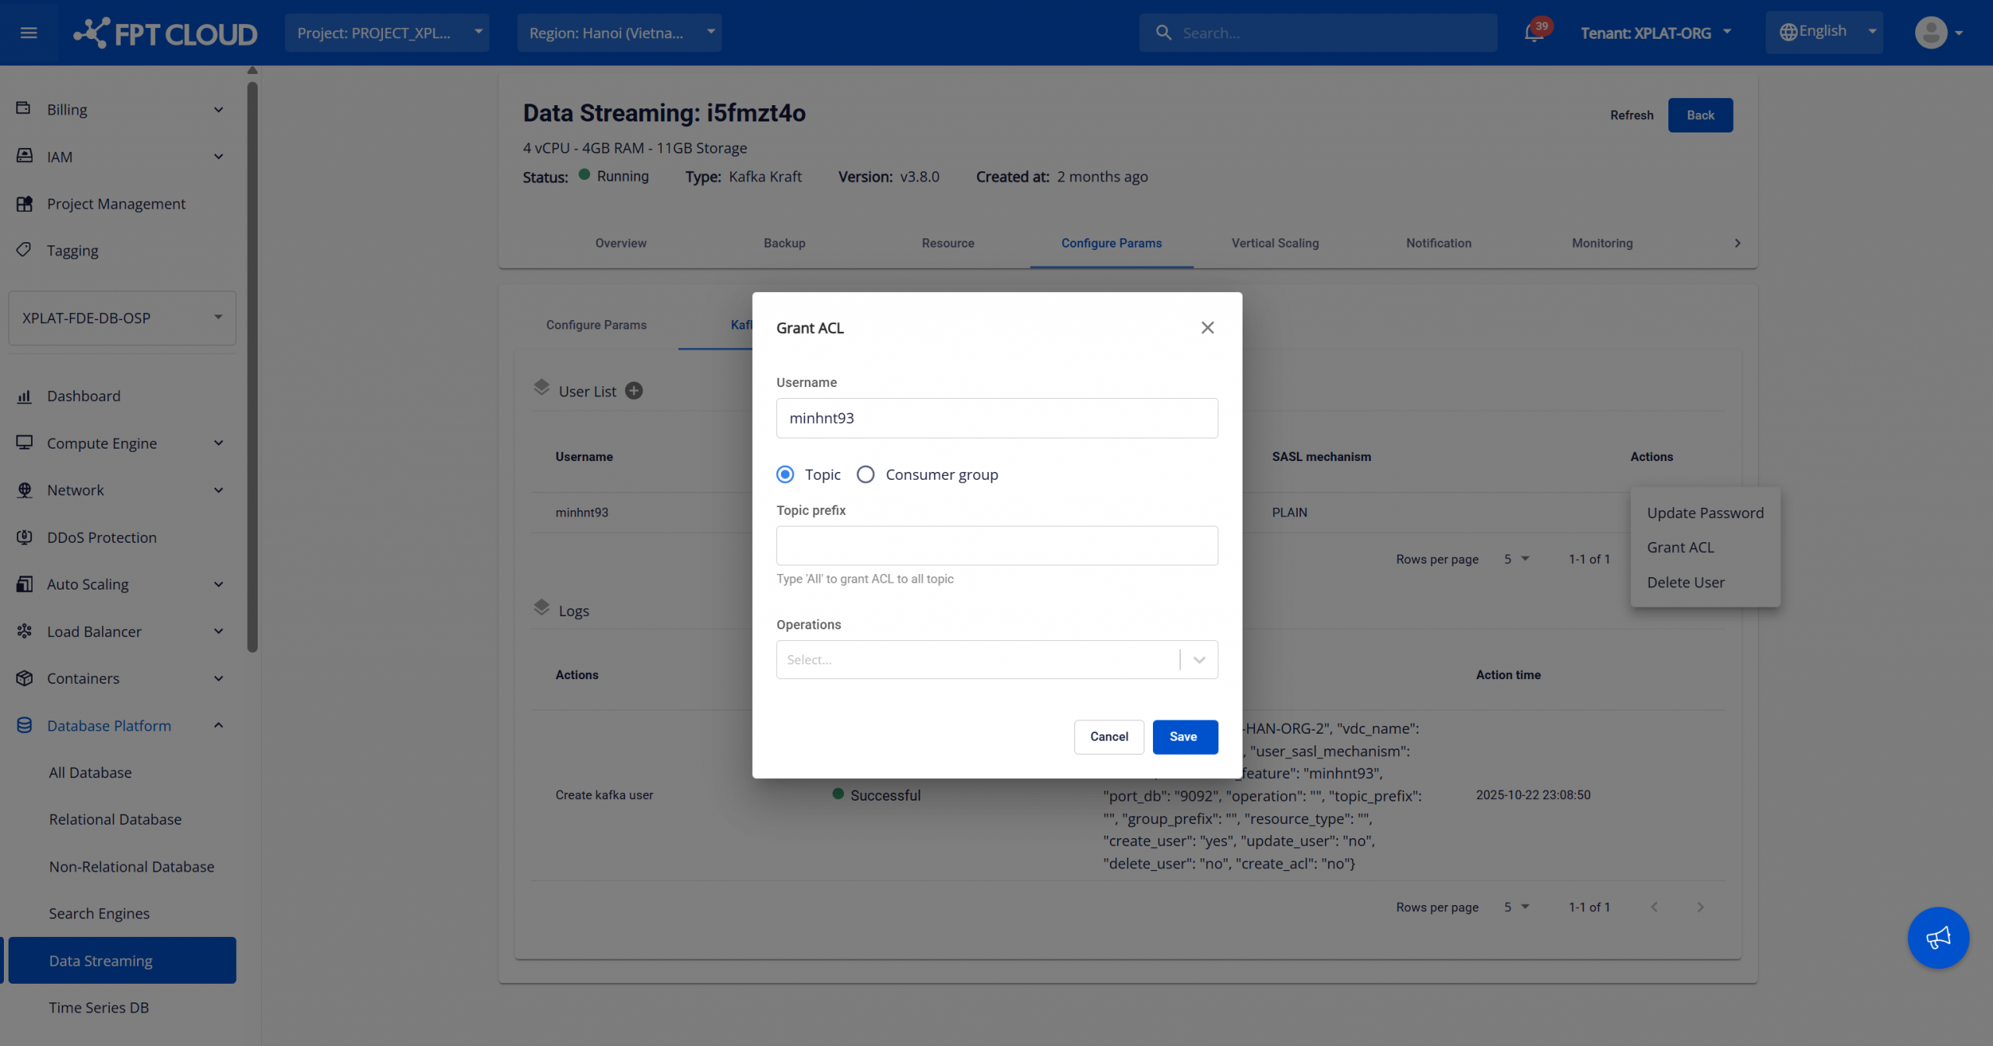Collapse the Database Platform menu
Screen dimensions: 1993x1046
point(218,726)
